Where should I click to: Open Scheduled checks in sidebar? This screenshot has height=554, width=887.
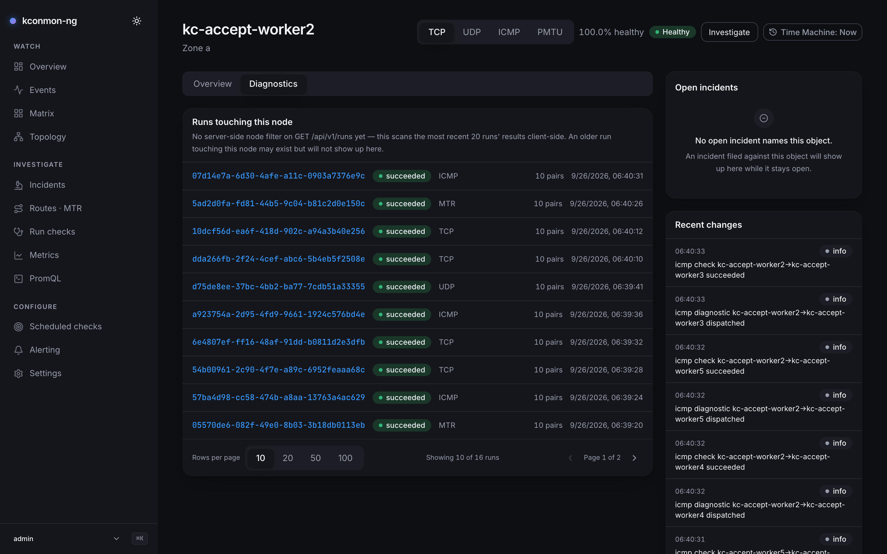(x=79, y=327)
